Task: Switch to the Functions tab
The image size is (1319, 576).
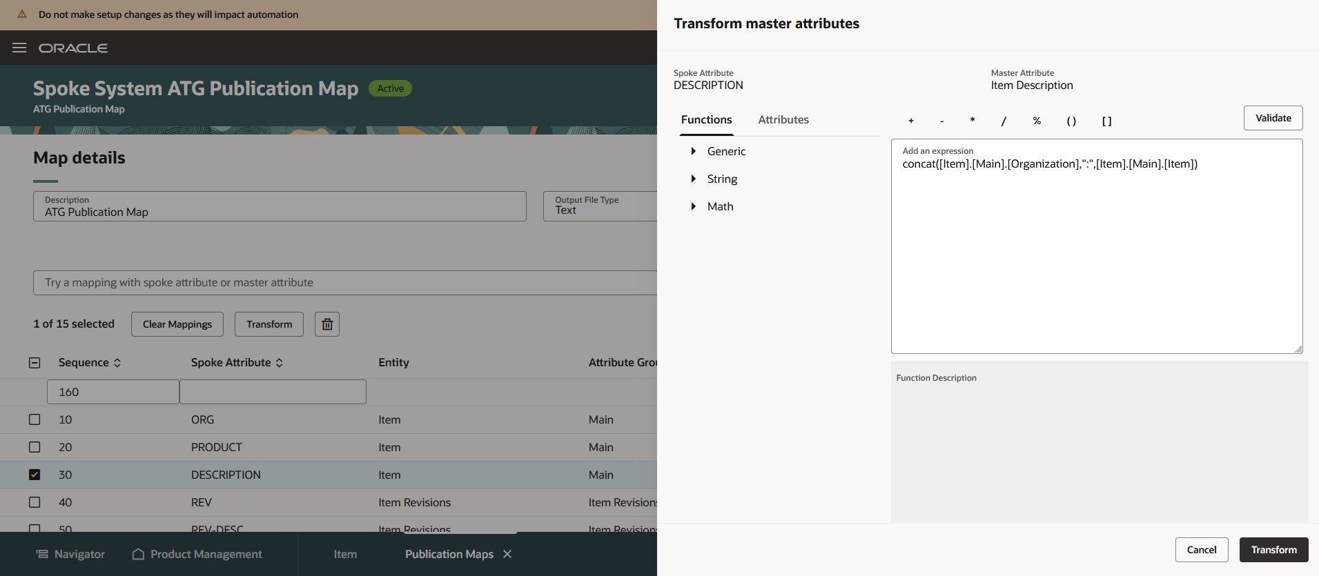Action: point(706,120)
